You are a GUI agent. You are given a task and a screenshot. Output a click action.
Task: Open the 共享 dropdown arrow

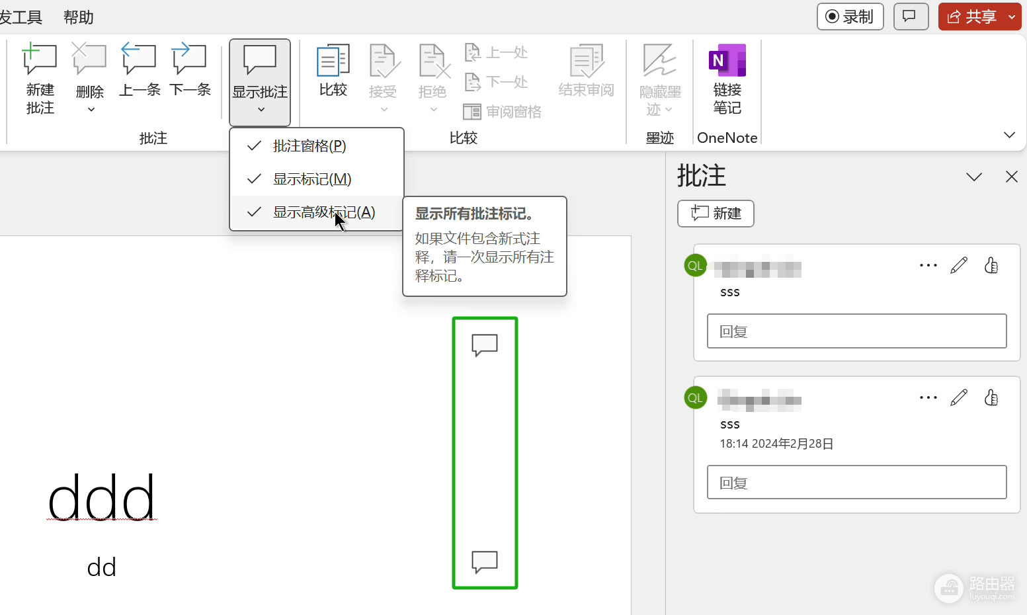pos(1012,17)
